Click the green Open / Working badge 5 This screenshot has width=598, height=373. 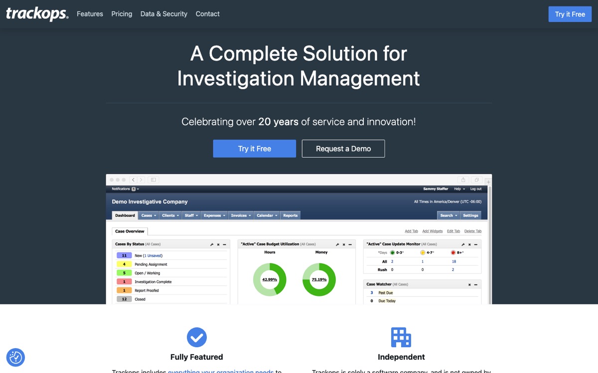coord(124,273)
